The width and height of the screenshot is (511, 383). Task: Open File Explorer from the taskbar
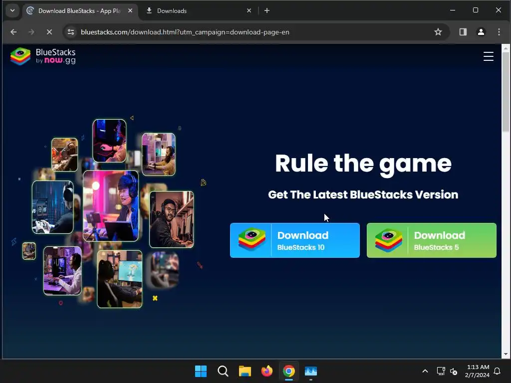[x=245, y=371]
